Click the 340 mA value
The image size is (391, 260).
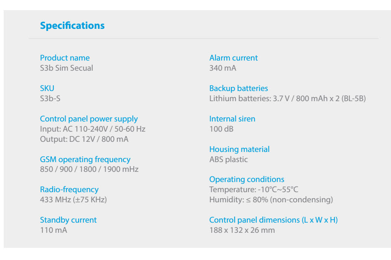223,68
